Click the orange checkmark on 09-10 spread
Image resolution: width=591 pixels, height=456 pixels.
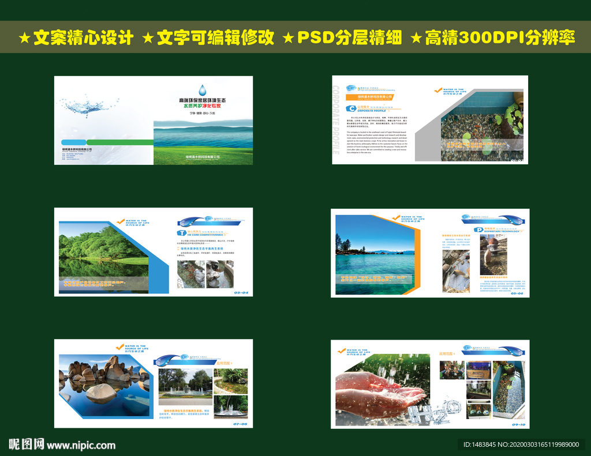[342, 351]
